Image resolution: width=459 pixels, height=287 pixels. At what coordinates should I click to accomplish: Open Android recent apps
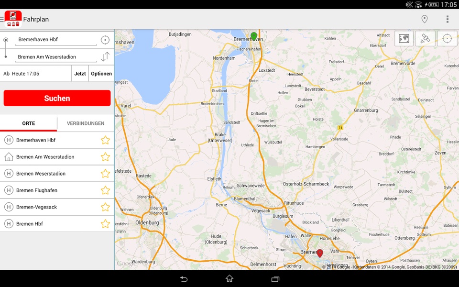click(275, 279)
